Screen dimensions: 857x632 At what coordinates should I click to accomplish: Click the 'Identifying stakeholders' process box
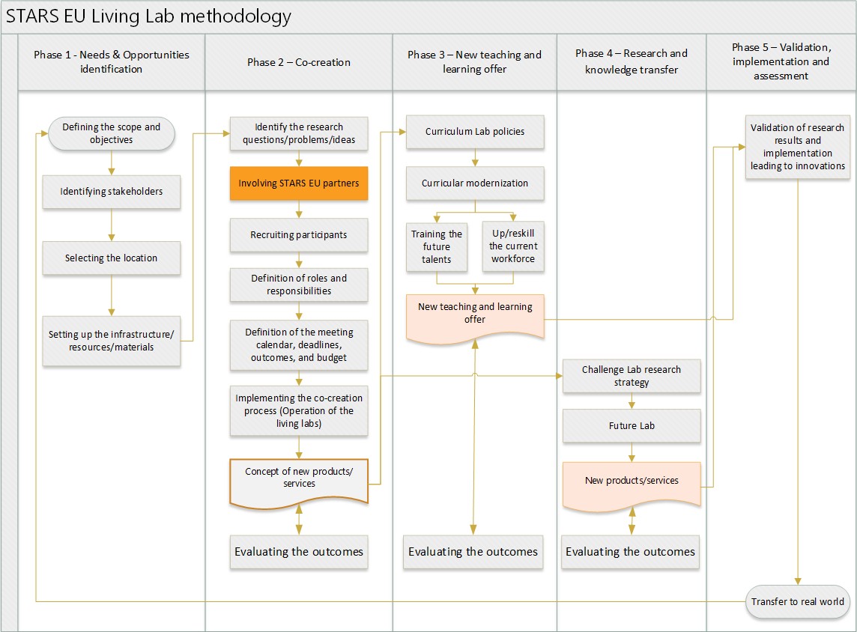point(111,192)
